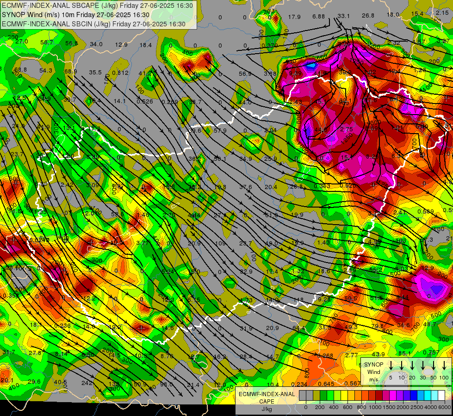Click the 'SYNOP Wind m/s' legend label

pyautogui.click(x=373, y=372)
